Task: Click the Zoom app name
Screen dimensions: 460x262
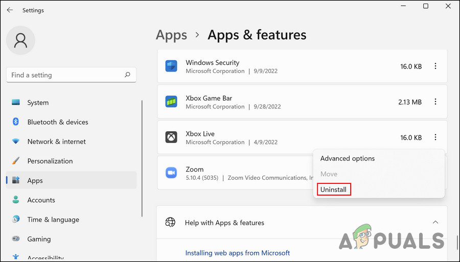Action: click(195, 169)
